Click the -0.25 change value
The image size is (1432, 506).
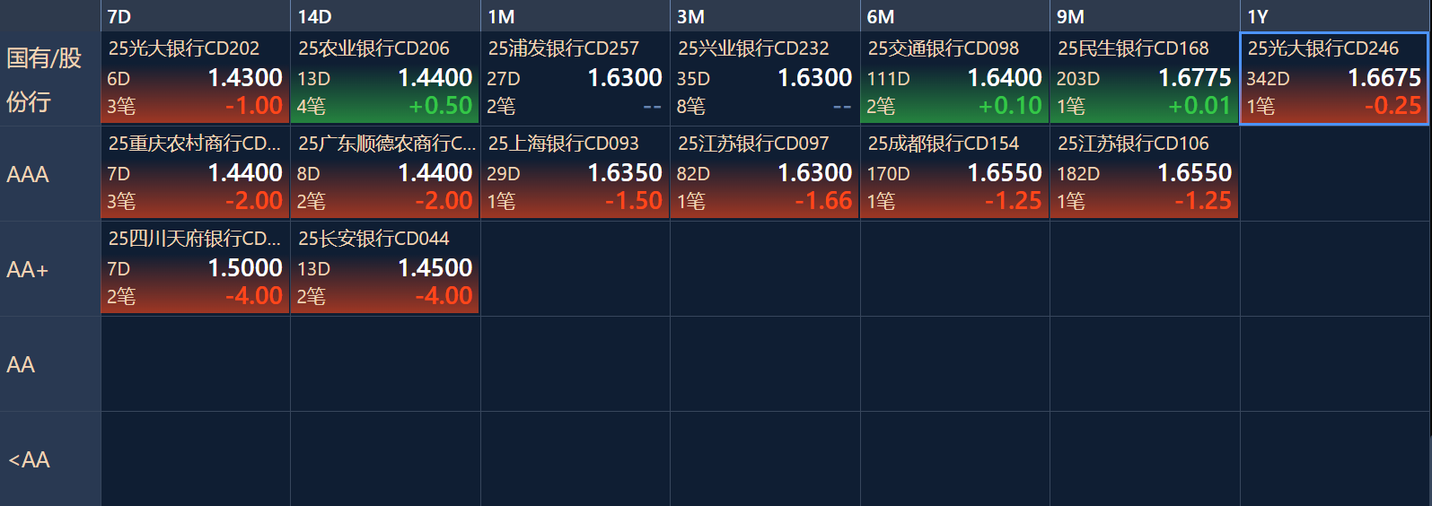click(1393, 106)
